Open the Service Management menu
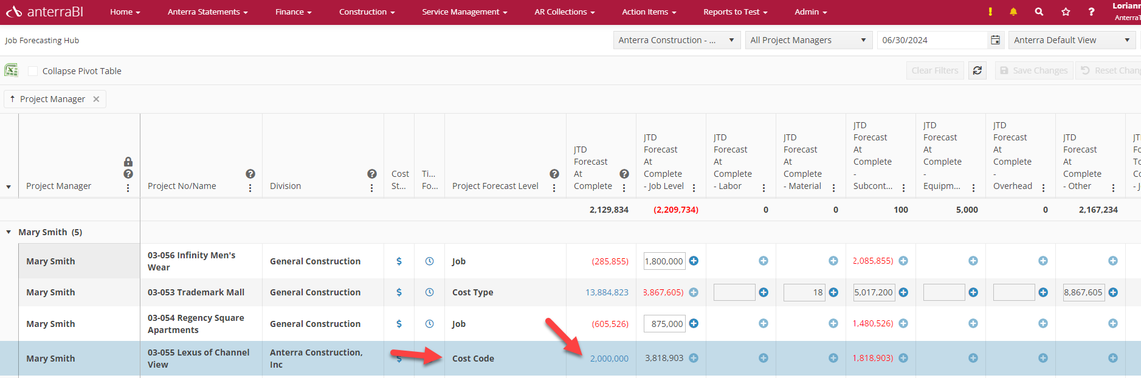 pyautogui.click(x=464, y=12)
